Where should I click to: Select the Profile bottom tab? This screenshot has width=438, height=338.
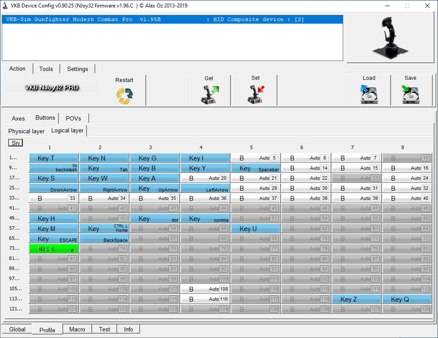(47, 330)
